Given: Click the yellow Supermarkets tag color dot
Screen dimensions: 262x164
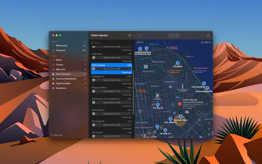Looking at the screenshot, I should point(53,83).
